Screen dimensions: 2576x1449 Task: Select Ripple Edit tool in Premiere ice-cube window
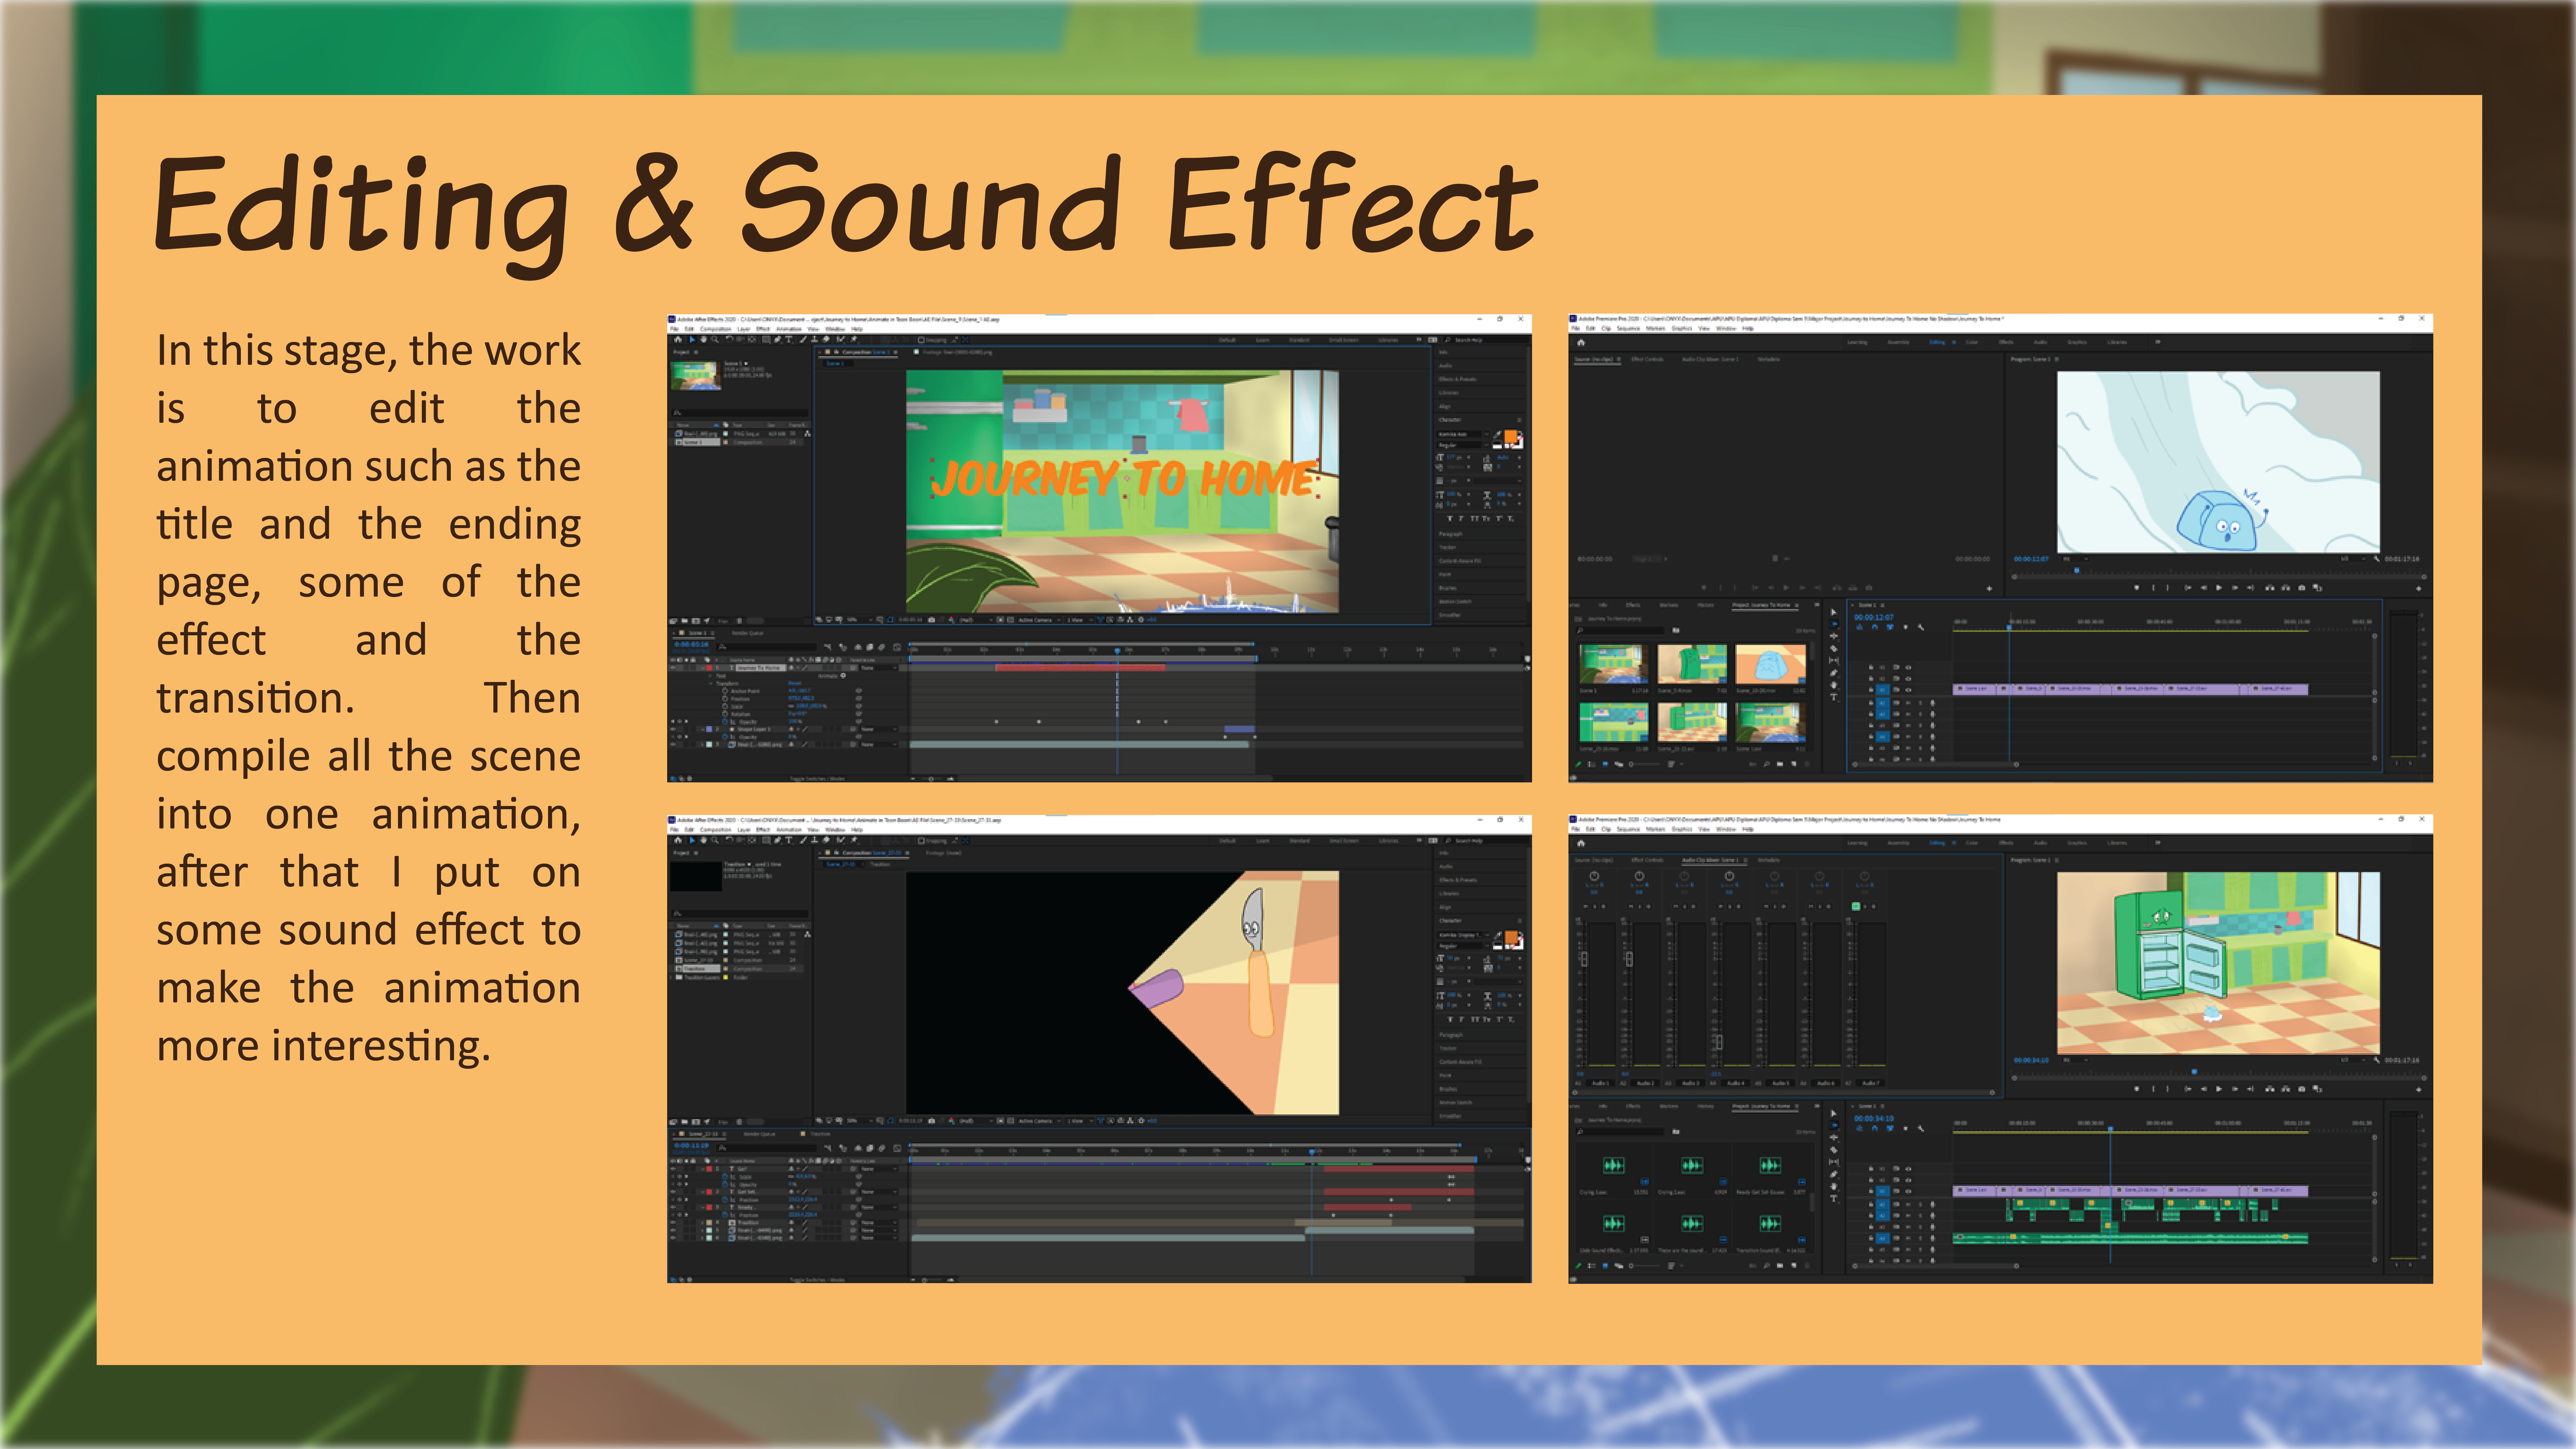(x=1834, y=636)
